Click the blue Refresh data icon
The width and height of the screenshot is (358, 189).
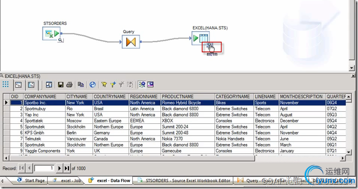92,85
